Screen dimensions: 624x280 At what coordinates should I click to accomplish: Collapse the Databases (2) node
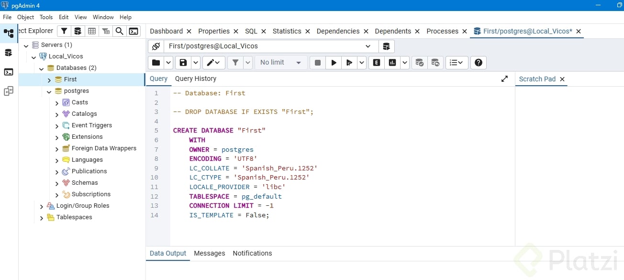click(42, 68)
